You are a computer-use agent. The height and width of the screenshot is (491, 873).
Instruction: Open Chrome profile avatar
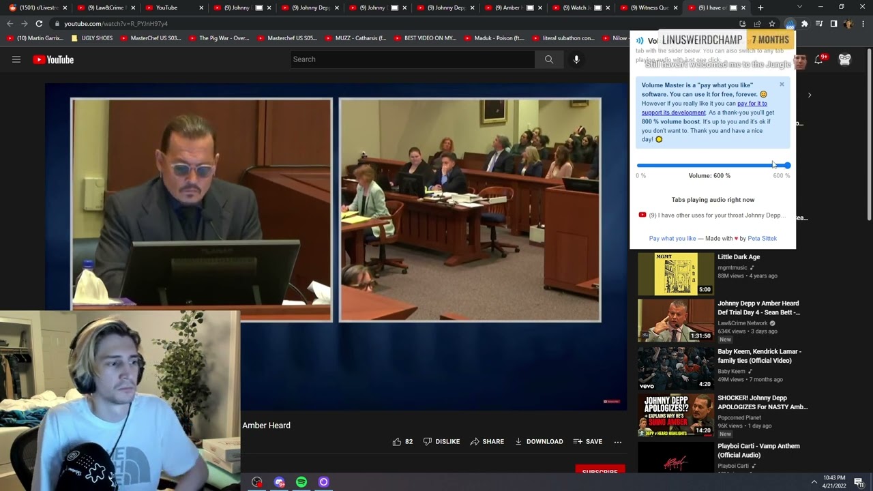(848, 24)
